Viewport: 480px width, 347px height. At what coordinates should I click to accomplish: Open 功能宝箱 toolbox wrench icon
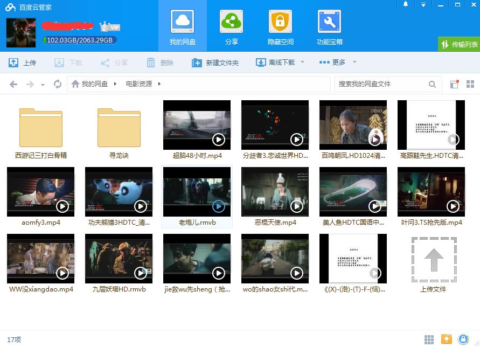coord(329,27)
